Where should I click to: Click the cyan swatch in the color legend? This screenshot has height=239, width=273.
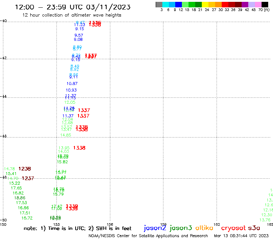point(166,4)
